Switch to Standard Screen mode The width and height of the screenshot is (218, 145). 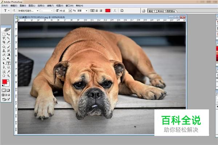(x=3, y=95)
